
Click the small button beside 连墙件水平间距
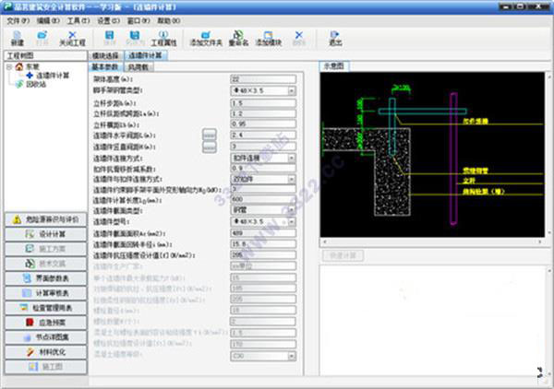210,135
